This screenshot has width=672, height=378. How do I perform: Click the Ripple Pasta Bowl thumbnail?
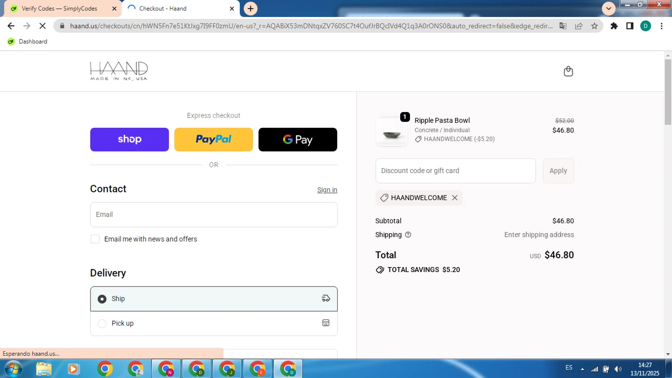392,130
